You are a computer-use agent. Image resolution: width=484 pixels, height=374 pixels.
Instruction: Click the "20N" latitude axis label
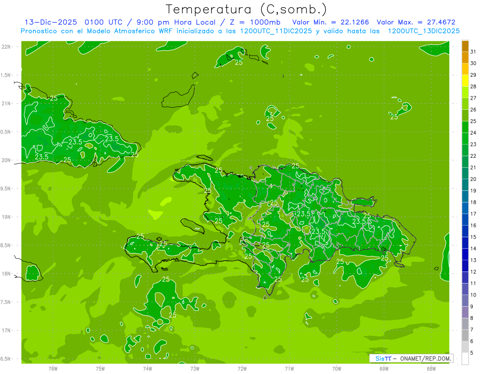[6, 160]
